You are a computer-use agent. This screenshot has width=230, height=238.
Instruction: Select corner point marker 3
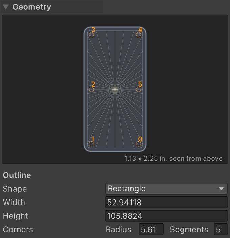[x=91, y=34]
